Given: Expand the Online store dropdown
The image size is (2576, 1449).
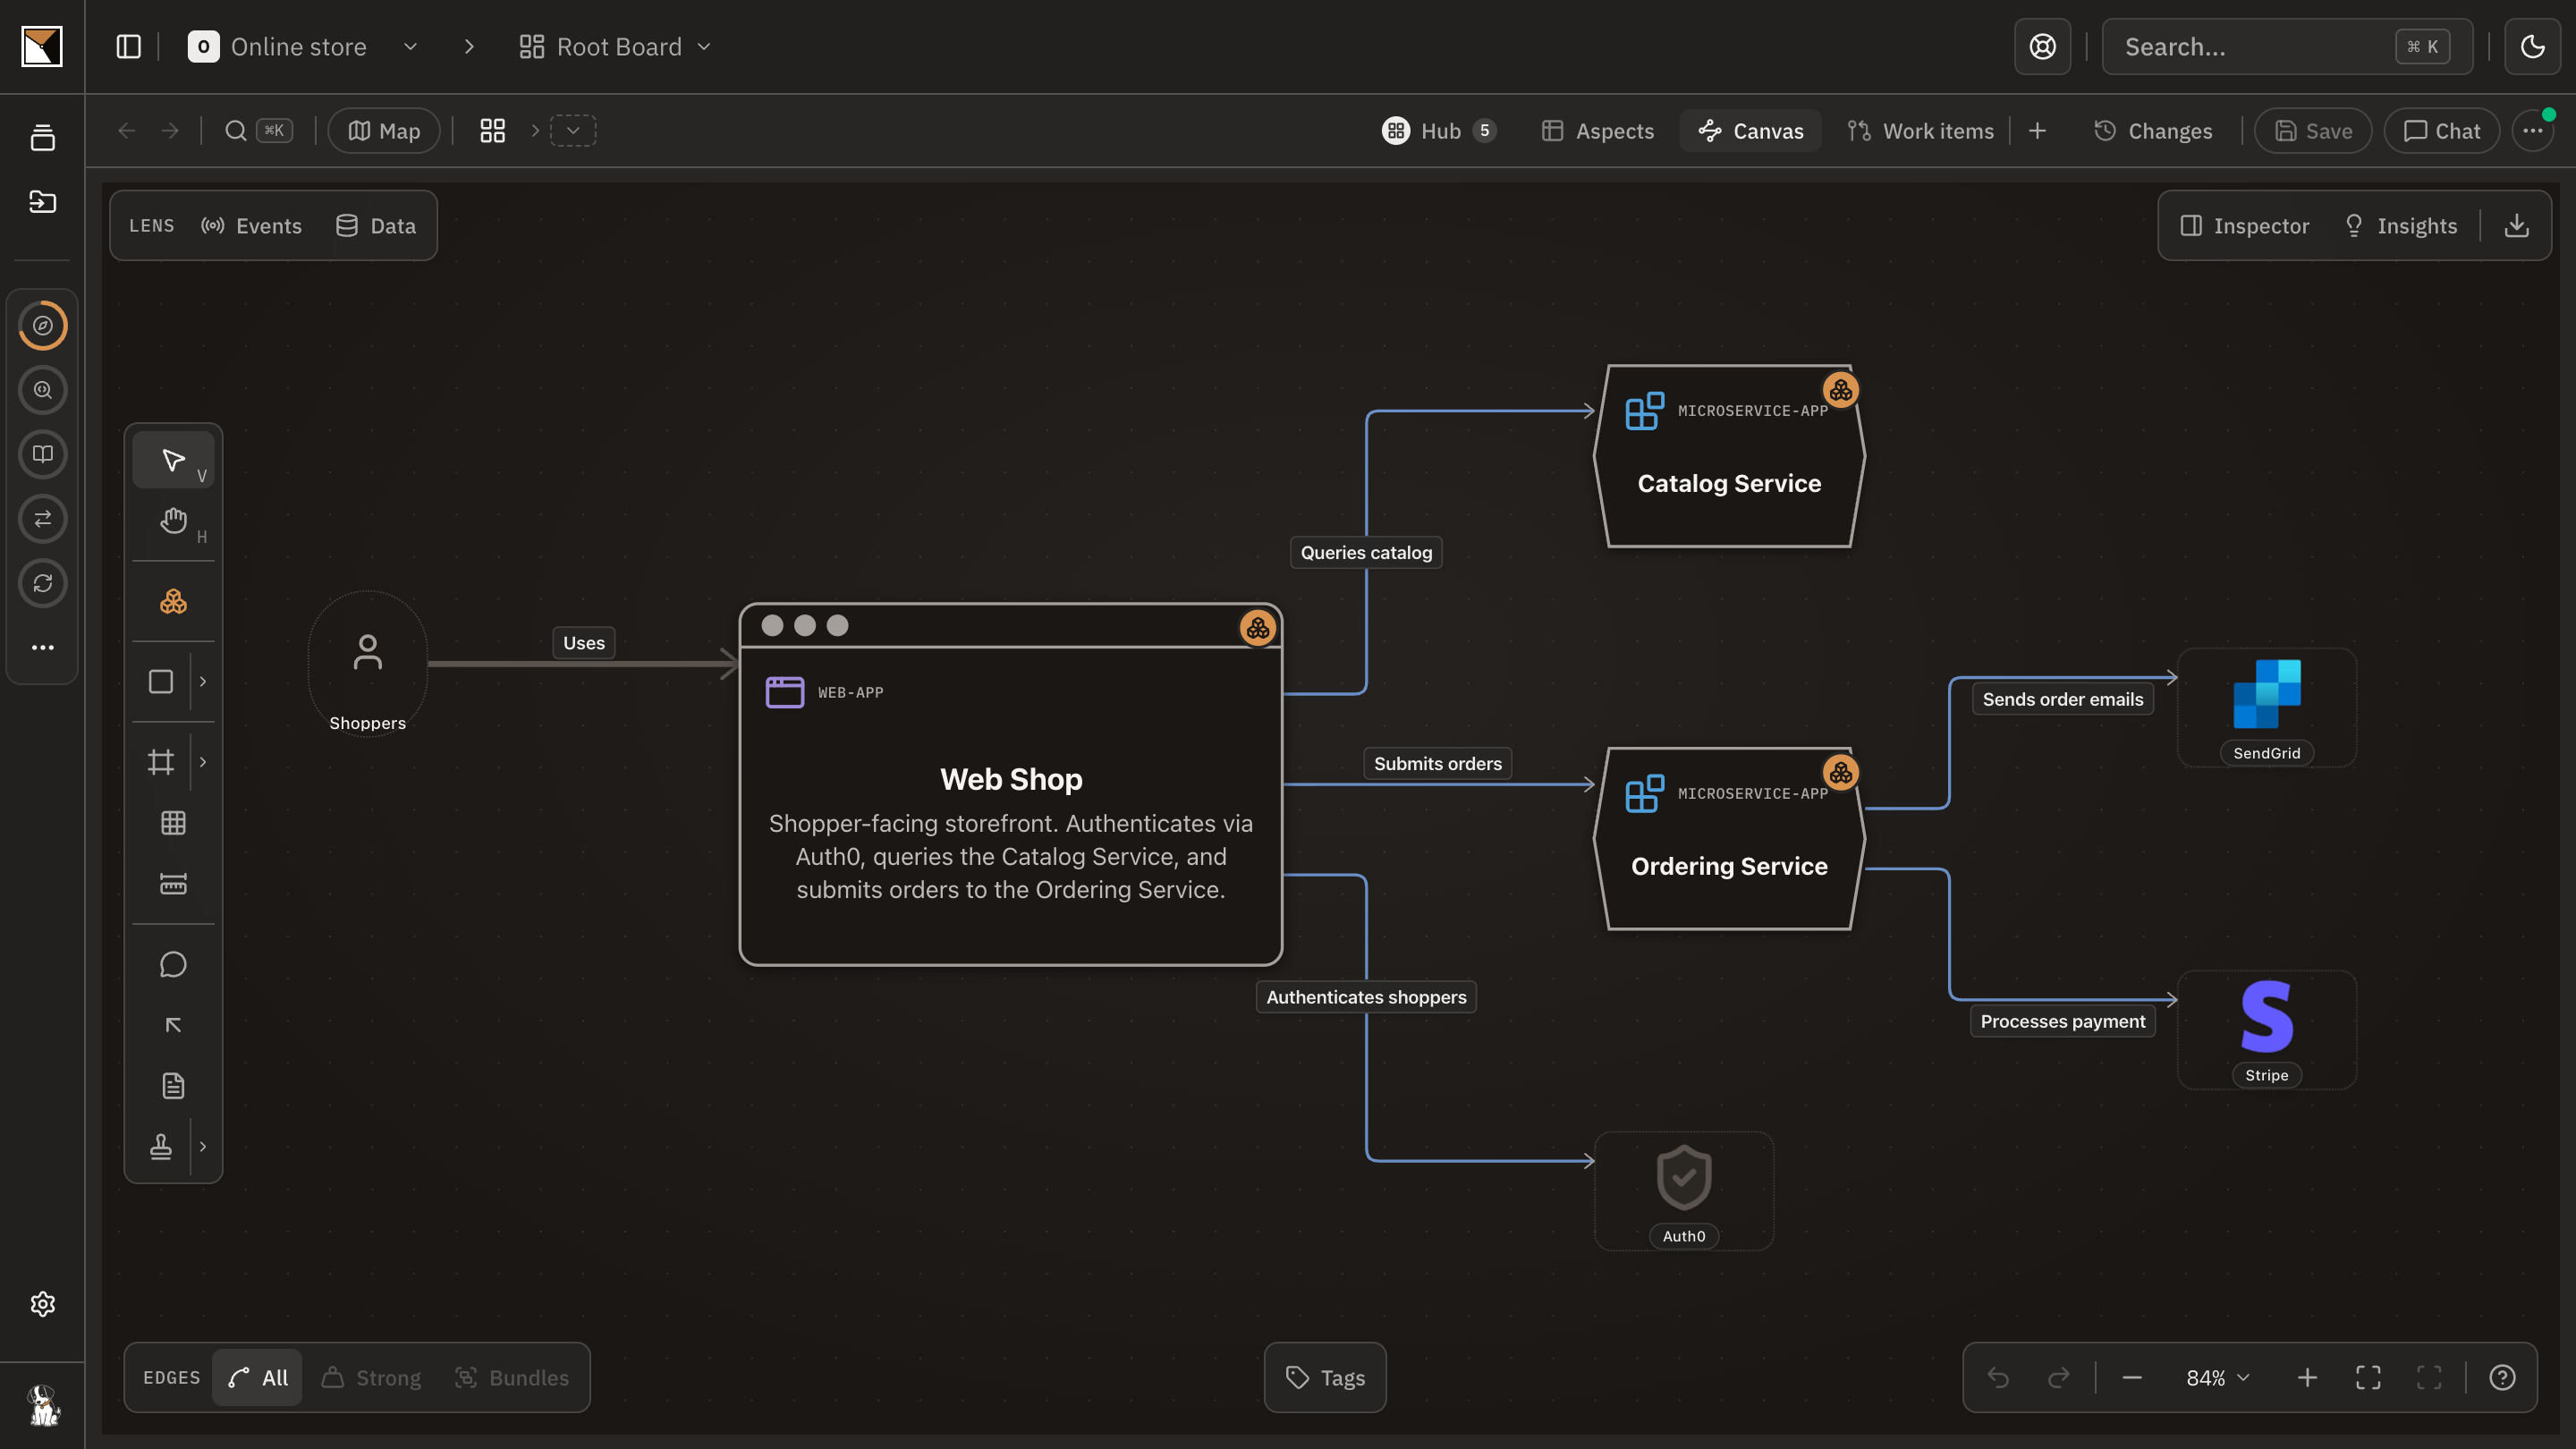Looking at the screenshot, I should 410,46.
